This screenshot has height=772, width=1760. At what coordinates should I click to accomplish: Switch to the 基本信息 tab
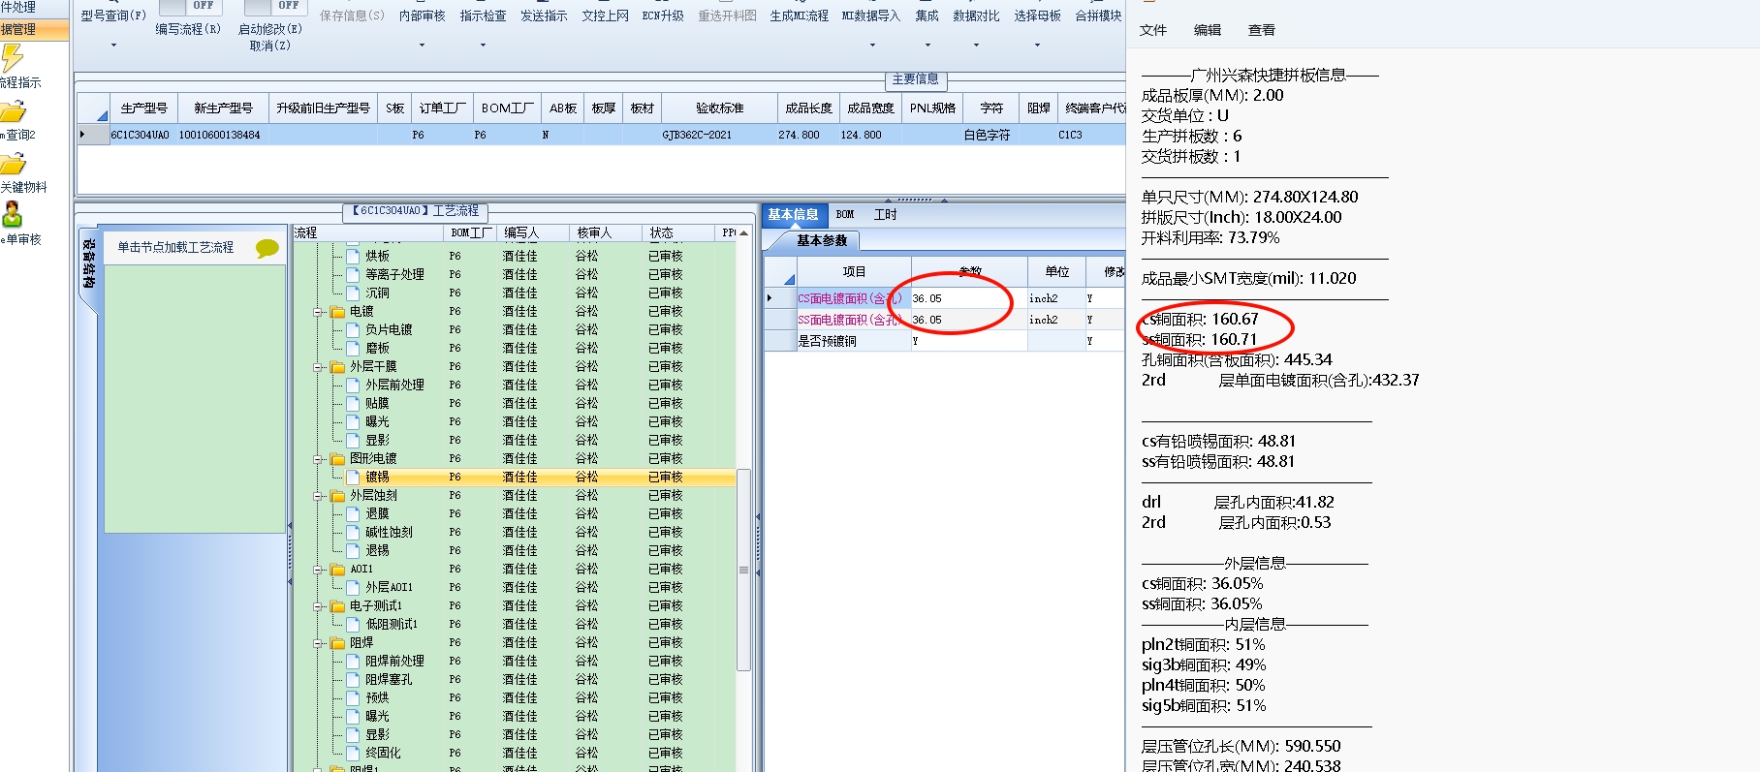click(793, 215)
